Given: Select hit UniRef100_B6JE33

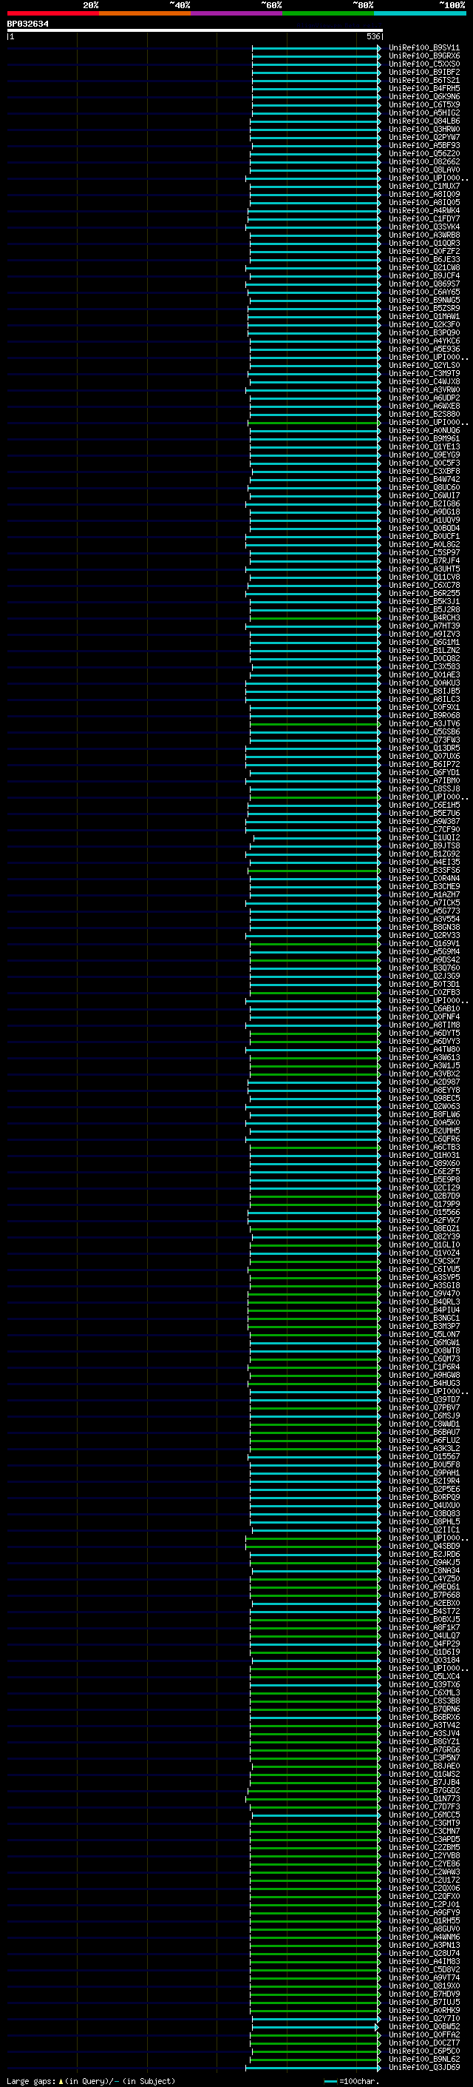Looking at the screenshot, I should [x=423, y=259].
